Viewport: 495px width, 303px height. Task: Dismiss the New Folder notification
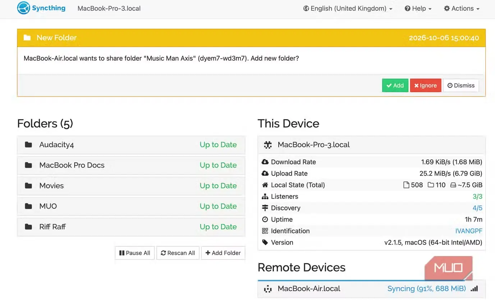click(x=461, y=85)
